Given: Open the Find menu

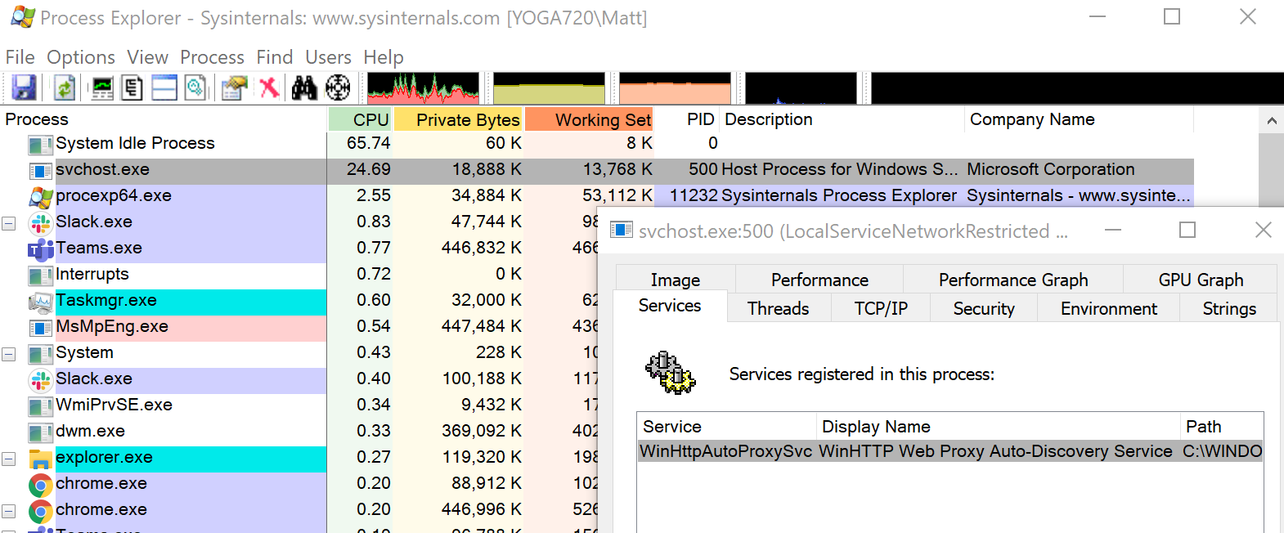Looking at the screenshot, I should click(x=274, y=57).
